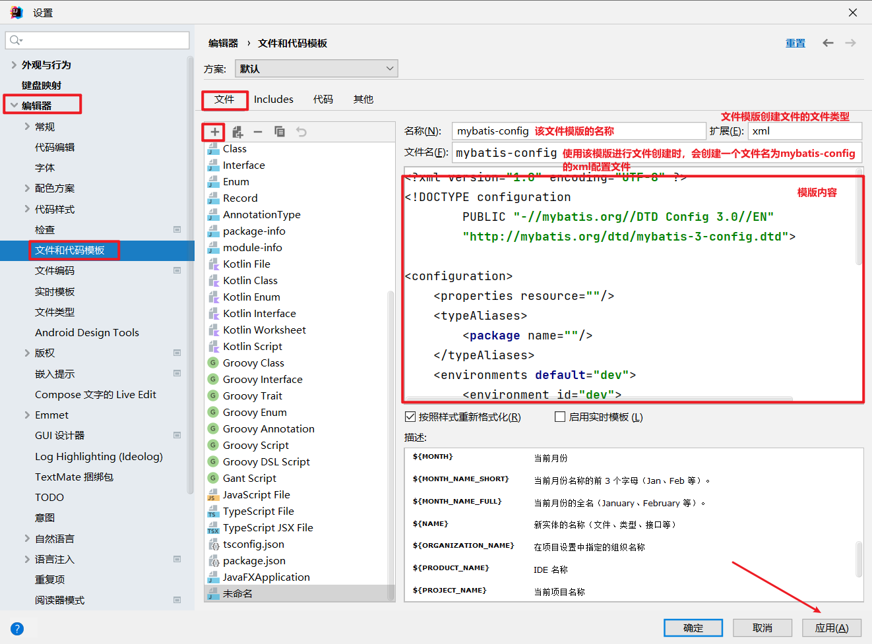
Task: Click the 重置 link
Action: coord(795,43)
